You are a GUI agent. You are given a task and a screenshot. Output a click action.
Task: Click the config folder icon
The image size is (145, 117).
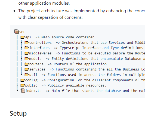(x=23, y=80)
